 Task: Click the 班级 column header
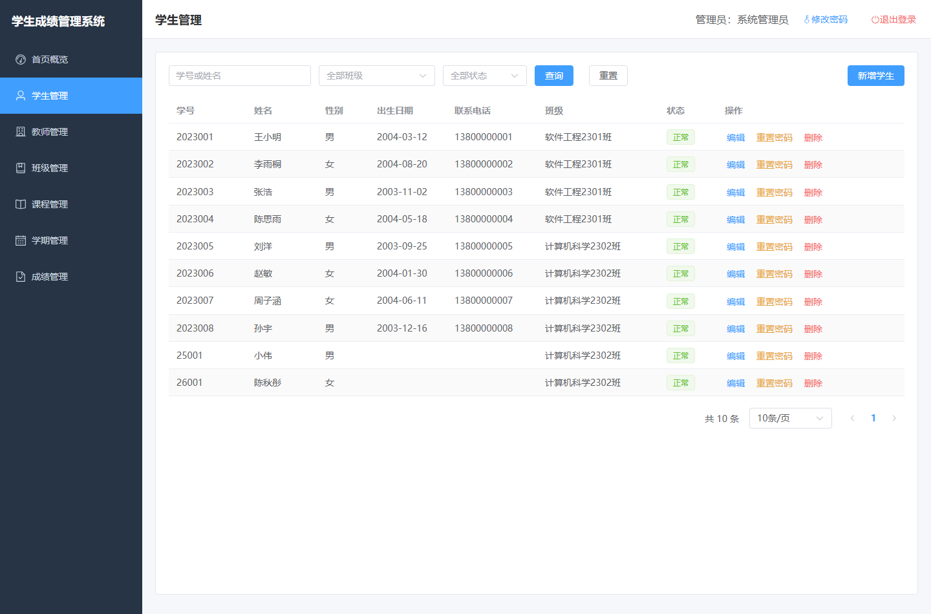pyautogui.click(x=554, y=111)
